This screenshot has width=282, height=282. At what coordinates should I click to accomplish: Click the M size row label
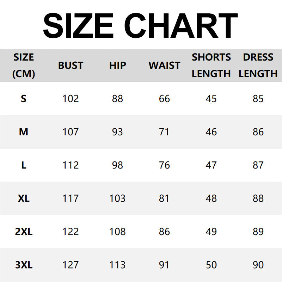(24, 132)
